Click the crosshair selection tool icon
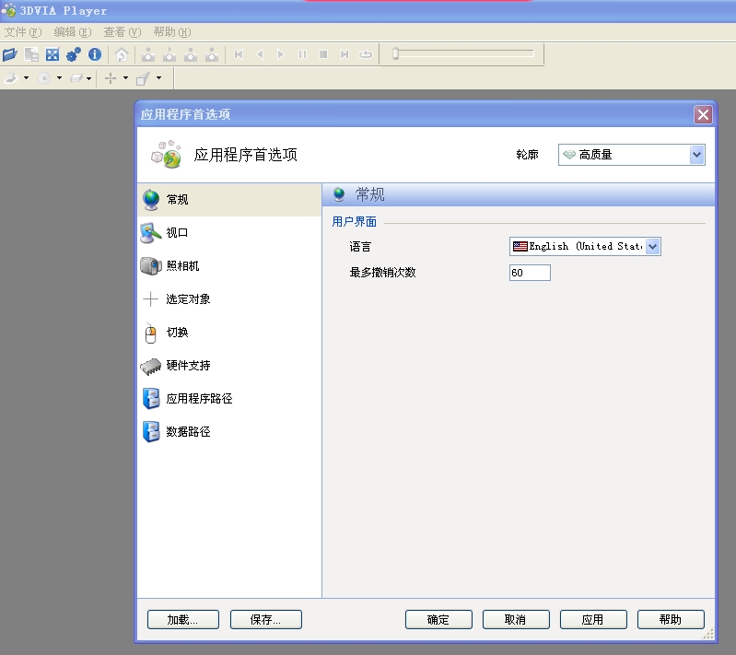Screen dimensions: 736x655 pos(111,78)
